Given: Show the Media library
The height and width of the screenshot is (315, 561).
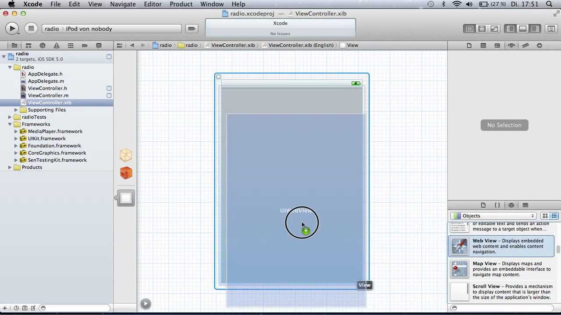Looking at the screenshot, I should click(525, 205).
